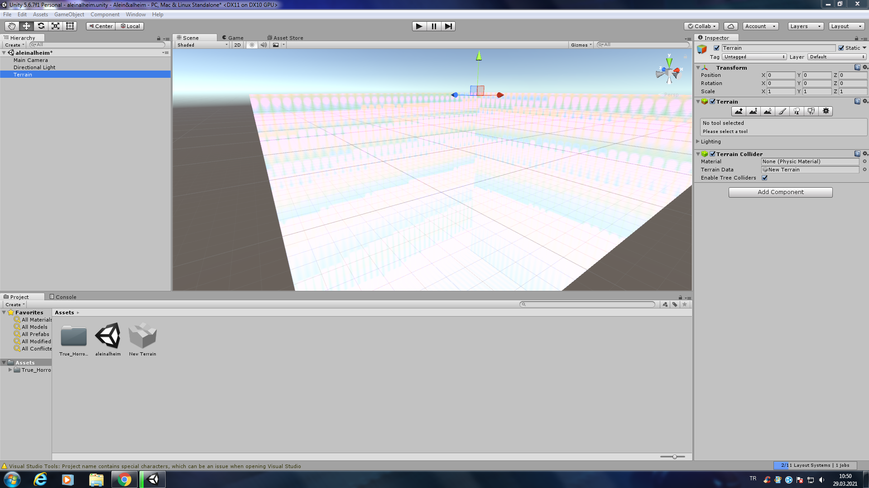Open the Window menu
Screen dimensions: 869x488
pyautogui.click(x=135, y=14)
